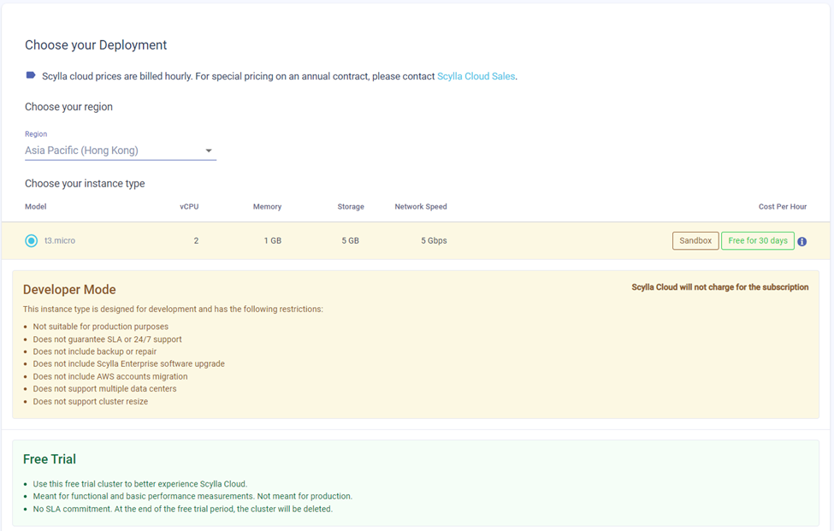This screenshot has height=531, width=834.
Task: Click the Sandbox badge
Action: [695, 241]
